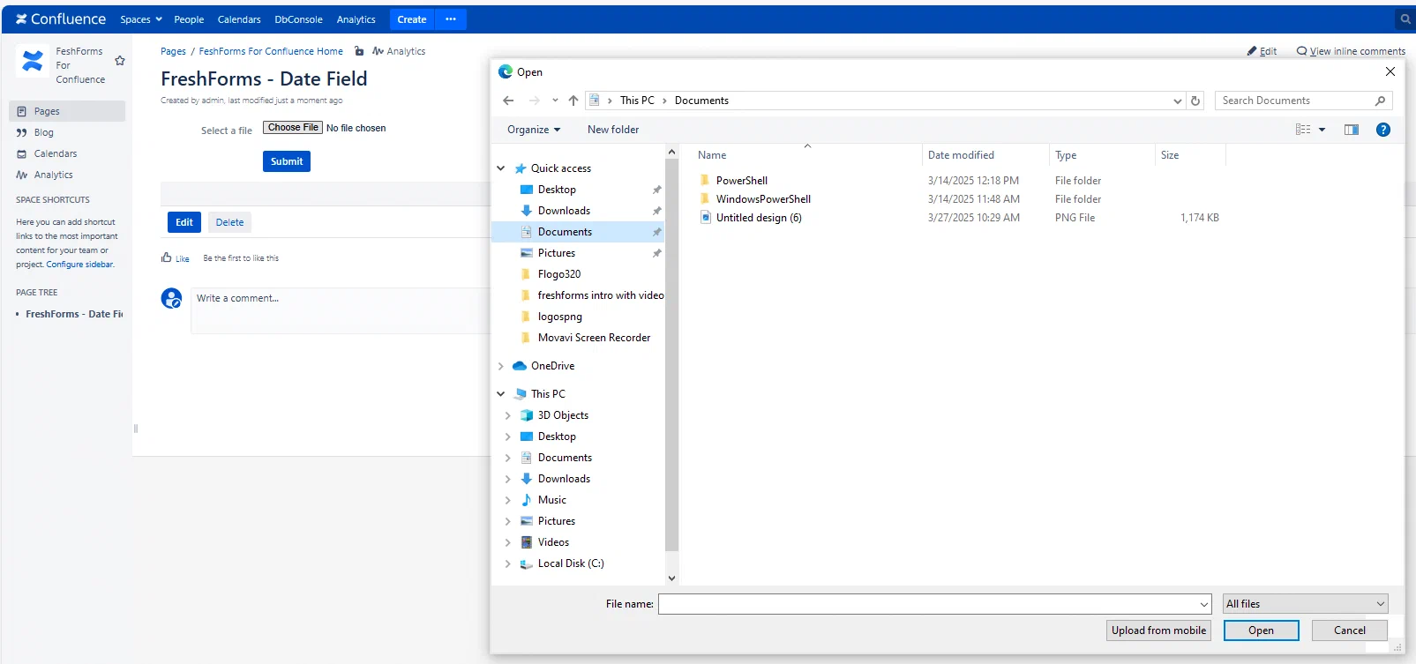Select 3D Objects under This PC
Viewport: 1416px width, 664px height.
click(563, 415)
